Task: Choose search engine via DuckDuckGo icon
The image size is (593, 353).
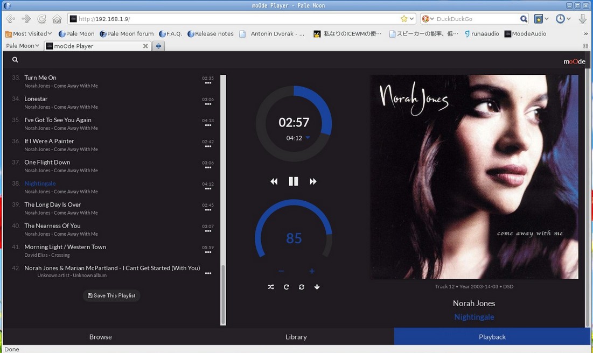Action: [428, 18]
